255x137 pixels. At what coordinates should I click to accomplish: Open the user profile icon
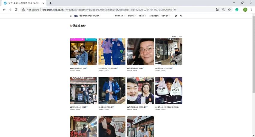coord(176,16)
